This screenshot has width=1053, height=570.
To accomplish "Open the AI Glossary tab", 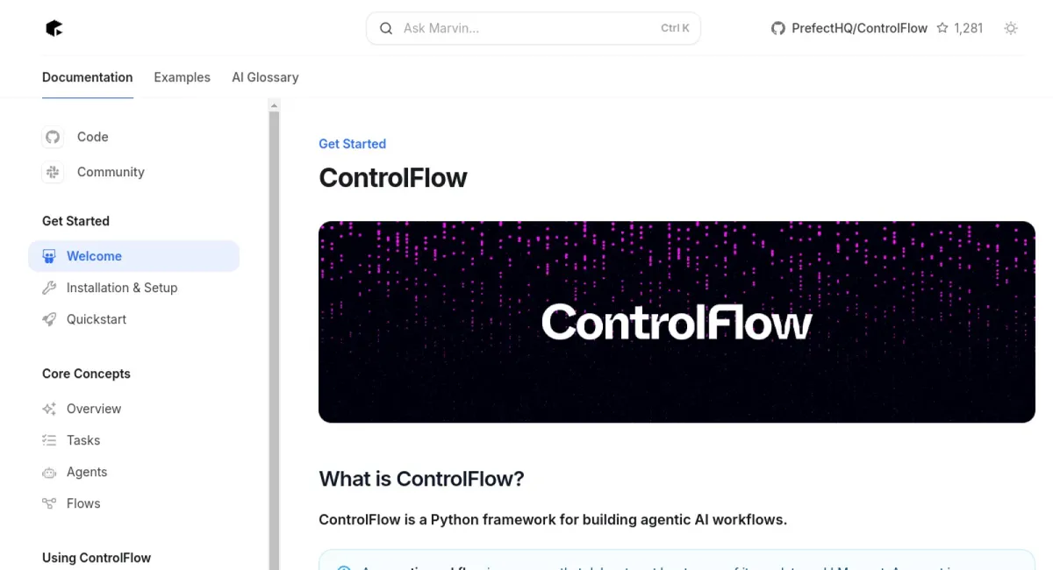I will coord(265,77).
